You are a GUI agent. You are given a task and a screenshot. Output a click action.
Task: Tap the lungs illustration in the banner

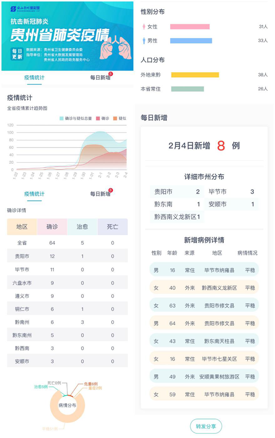click(115, 48)
